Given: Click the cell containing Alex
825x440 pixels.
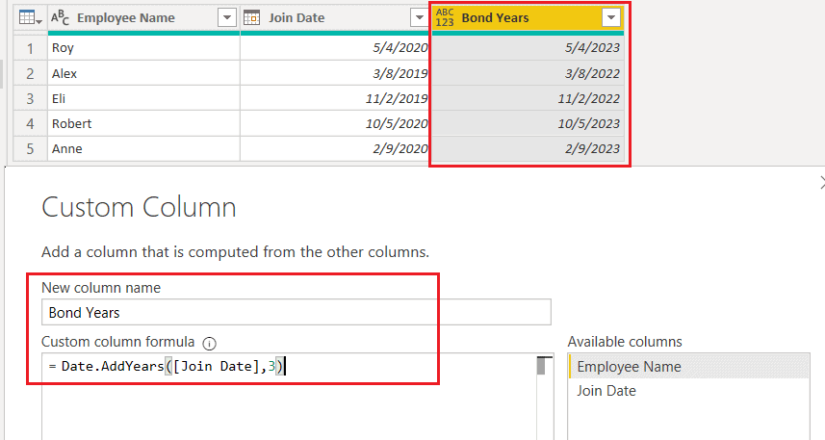Looking at the screenshot, I should pyautogui.click(x=143, y=73).
